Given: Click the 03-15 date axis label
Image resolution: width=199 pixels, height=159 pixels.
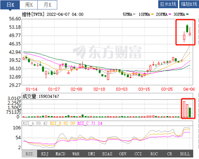Looking at the screenshot, I should tap(144, 89).
